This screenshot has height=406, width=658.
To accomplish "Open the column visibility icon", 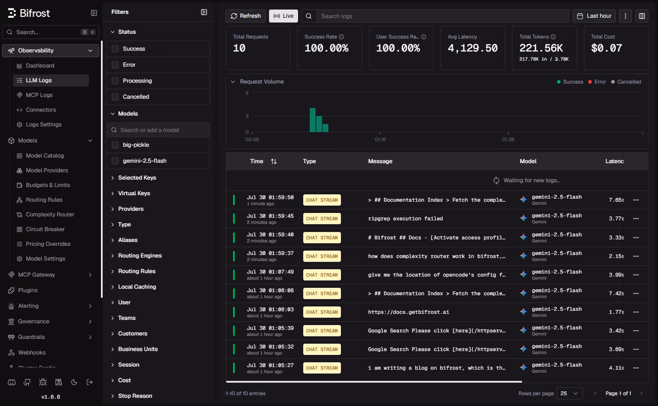I will pyautogui.click(x=642, y=16).
